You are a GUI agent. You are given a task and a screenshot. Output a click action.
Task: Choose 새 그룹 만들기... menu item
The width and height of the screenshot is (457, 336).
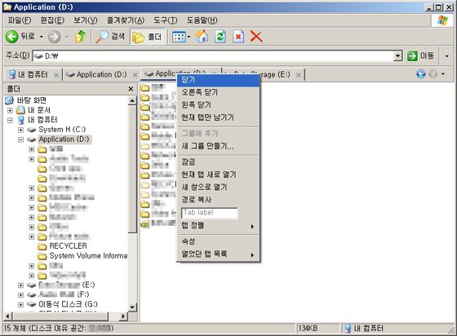218,146
